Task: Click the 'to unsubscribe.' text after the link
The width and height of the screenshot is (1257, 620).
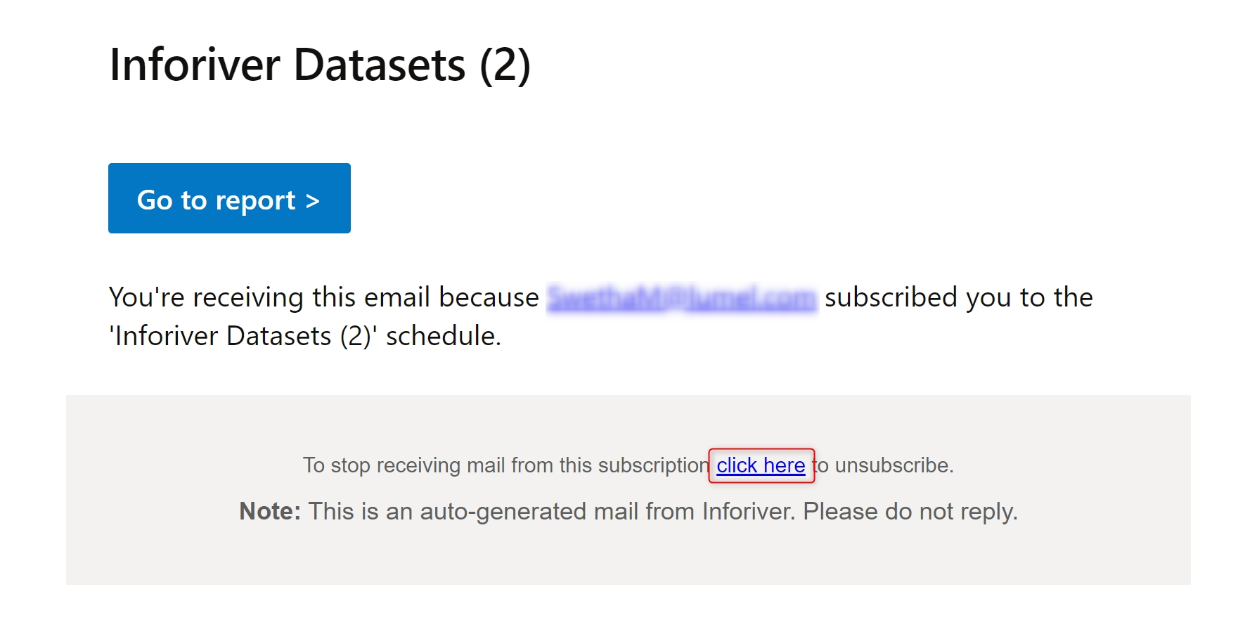Action: point(884,465)
